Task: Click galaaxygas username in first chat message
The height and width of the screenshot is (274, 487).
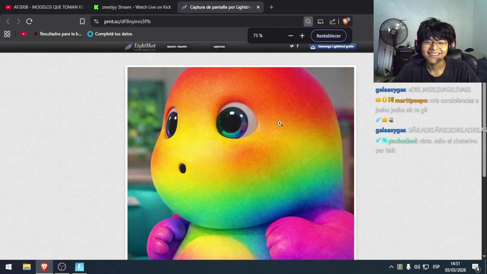Action: [x=390, y=90]
